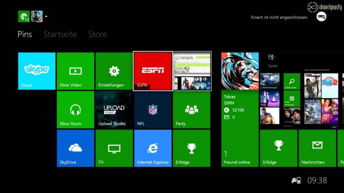Select the Tomb Raider game cover

pos(312,86)
